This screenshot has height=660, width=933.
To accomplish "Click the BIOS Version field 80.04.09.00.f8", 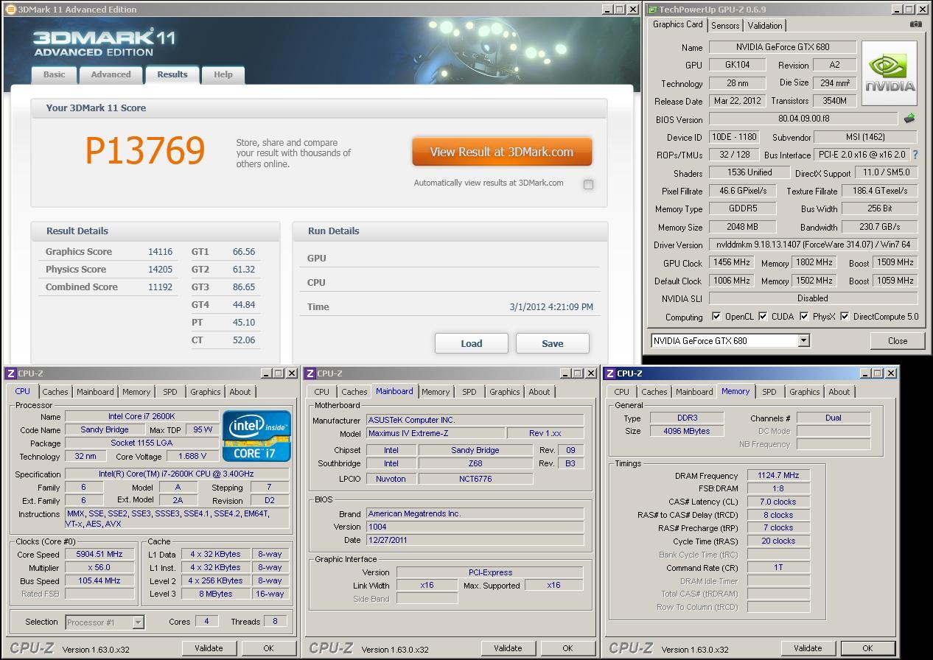I will [x=803, y=119].
